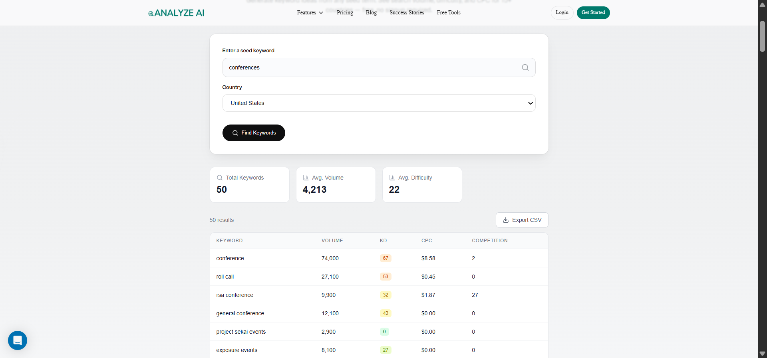The height and width of the screenshot is (358, 767).
Task: Click the green KD badge showing 0
Action: pyautogui.click(x=384, y=332)
